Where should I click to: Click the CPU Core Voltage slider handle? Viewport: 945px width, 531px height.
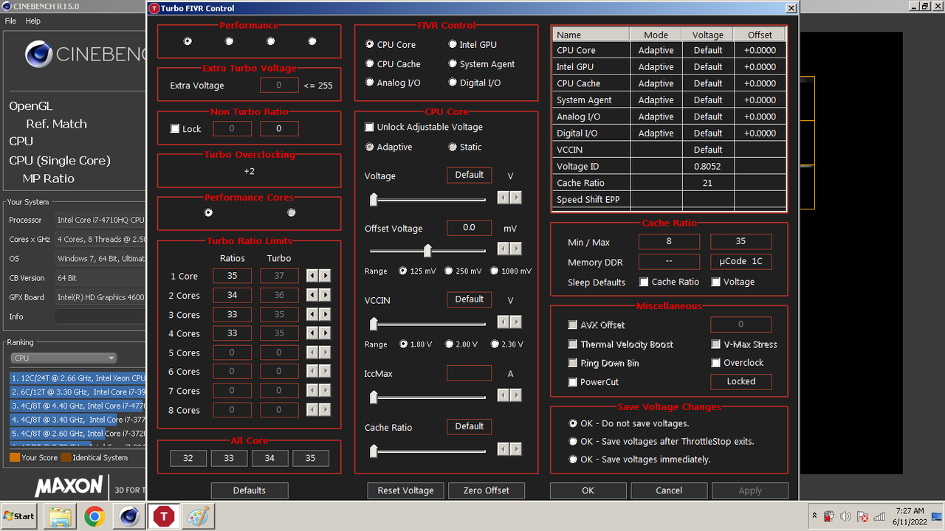(x=374, y=199)
